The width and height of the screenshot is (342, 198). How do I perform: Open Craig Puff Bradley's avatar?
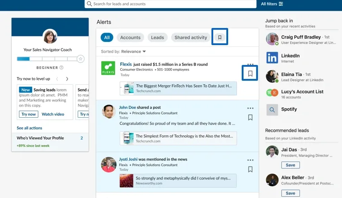(272, 39)
